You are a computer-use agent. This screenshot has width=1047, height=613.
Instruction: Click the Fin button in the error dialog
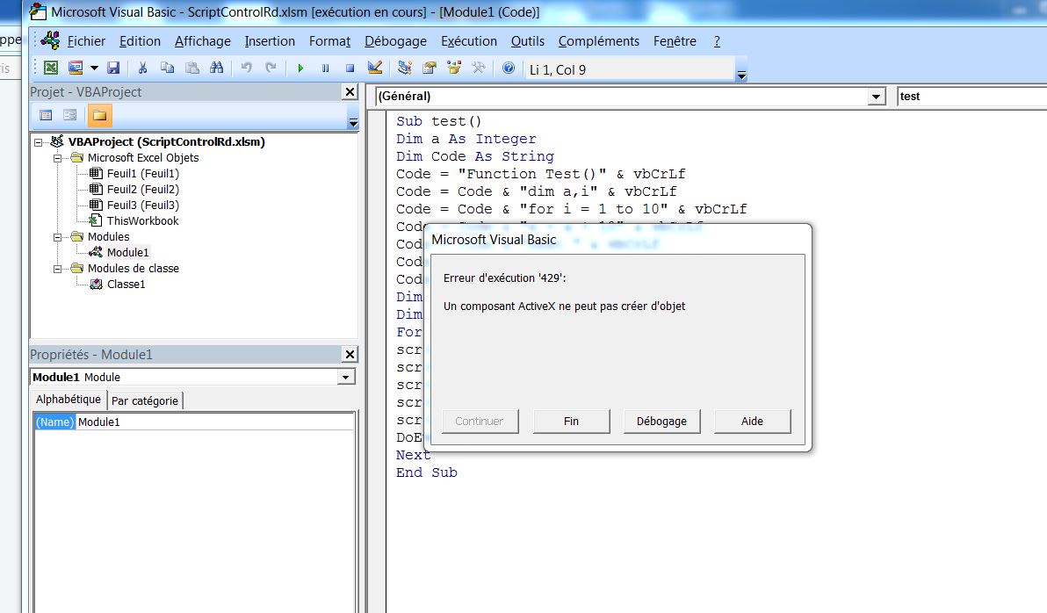571,422
